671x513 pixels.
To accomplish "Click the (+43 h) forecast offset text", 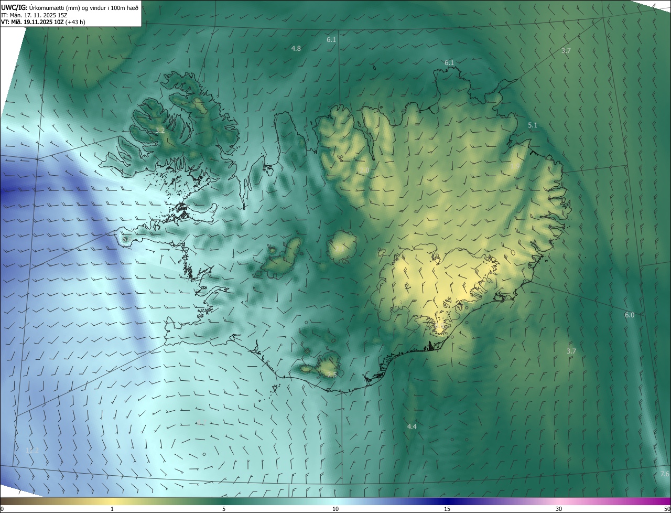I will pyautogui.click(x=76, y=23).
